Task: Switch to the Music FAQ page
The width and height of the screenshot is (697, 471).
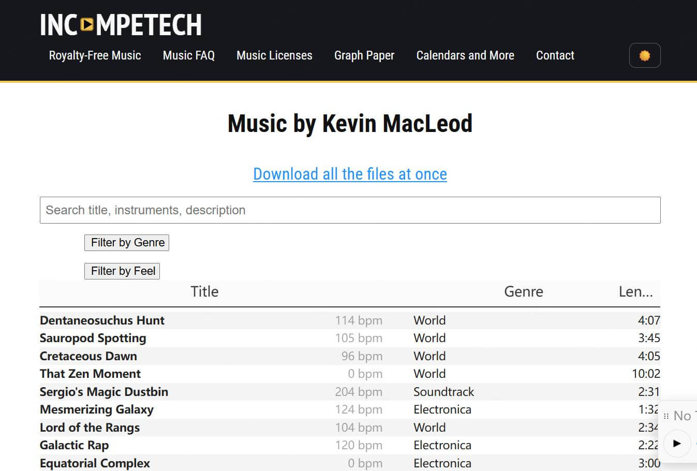Action: coord(188,55)
